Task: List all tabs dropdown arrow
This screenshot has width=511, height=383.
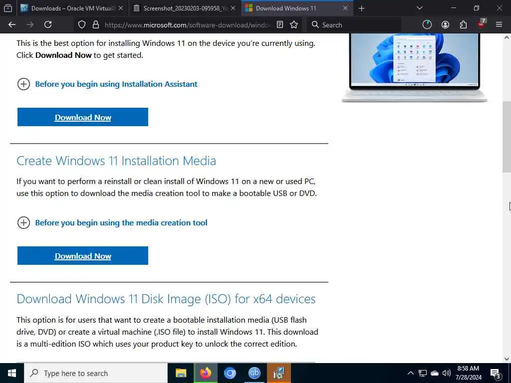Action: [x=420, y=8]
